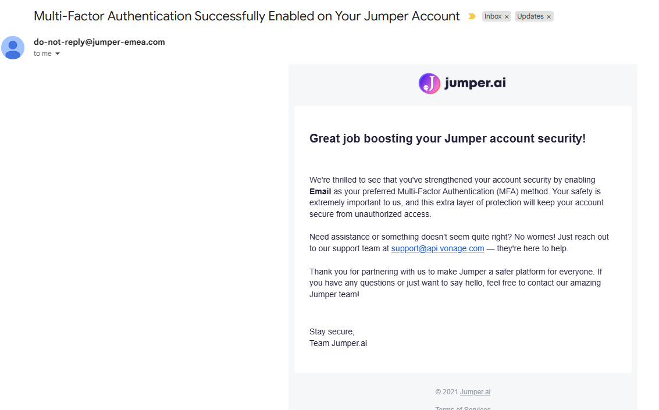Click the "Team Jumper.ai" signature text
Image resolution: width=659 pixels, height=410 pixels.
(x=338, y=343)
